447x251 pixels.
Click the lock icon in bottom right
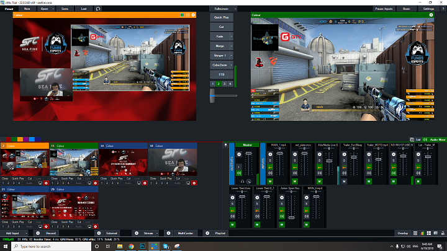click(443, 233)
